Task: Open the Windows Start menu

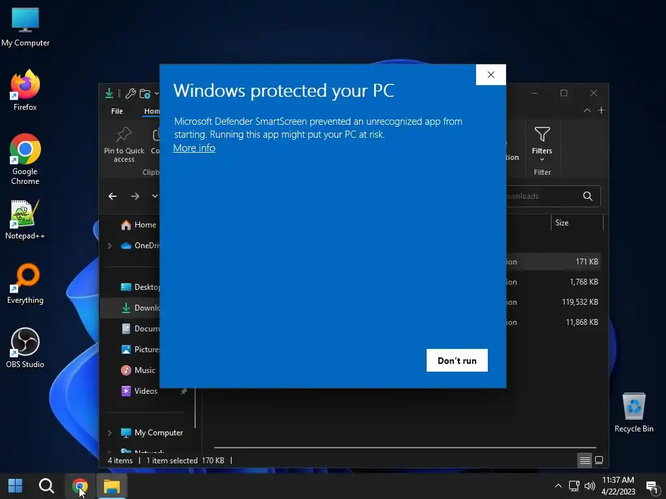Action: coord(16,485)
